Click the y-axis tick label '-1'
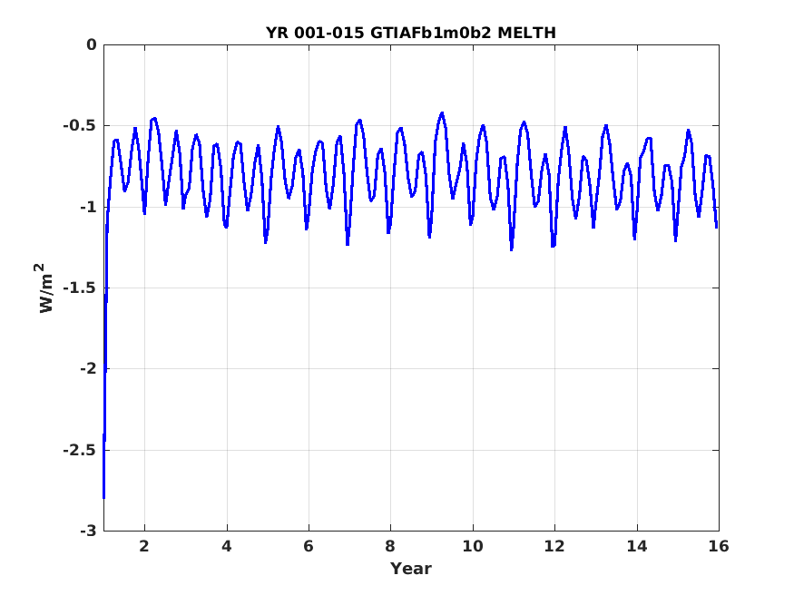Image resolution: width=794 pixels, height=595 pixels. click(88, 207)
